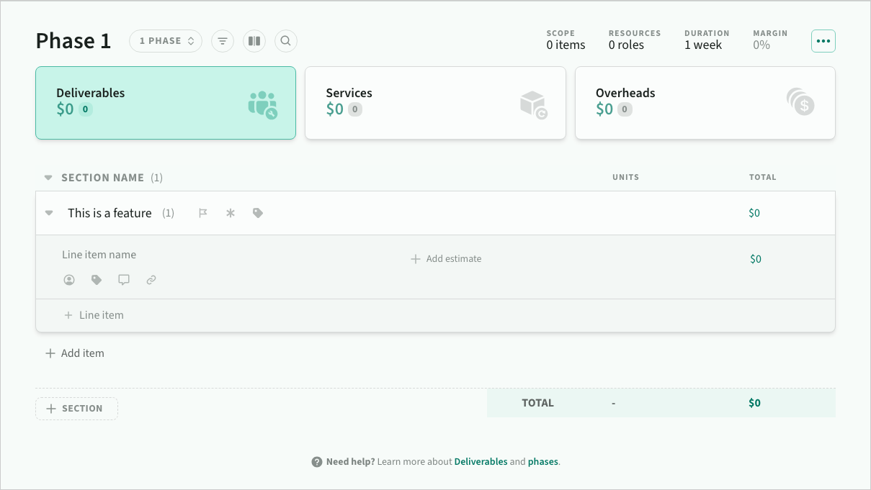Collapse the This is a feature row
Image resolution: width=871 pixels, height=490 pixels.
tap(49, 213)
